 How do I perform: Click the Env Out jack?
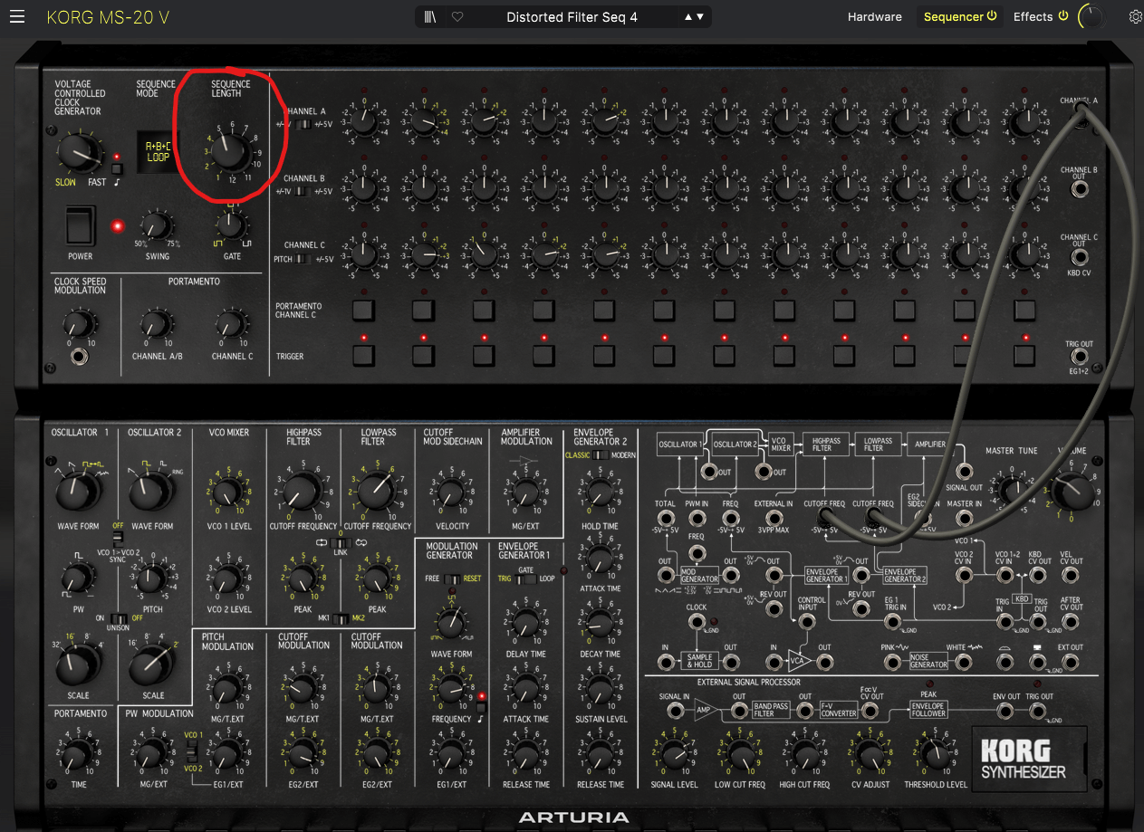pos(1005,712)
